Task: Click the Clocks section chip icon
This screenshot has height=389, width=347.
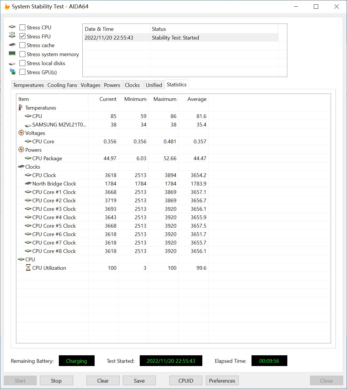Action: click(21, 167)
